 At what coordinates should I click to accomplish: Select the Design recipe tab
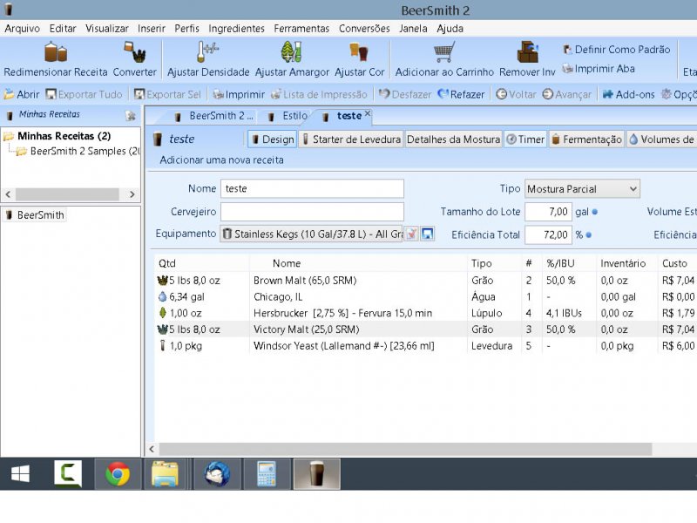point(273,139)
